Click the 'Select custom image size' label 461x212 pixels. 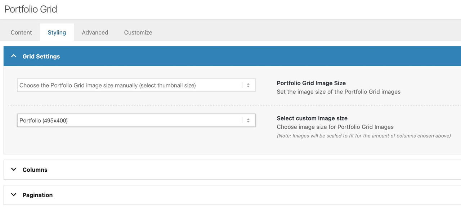pos(312,118)
